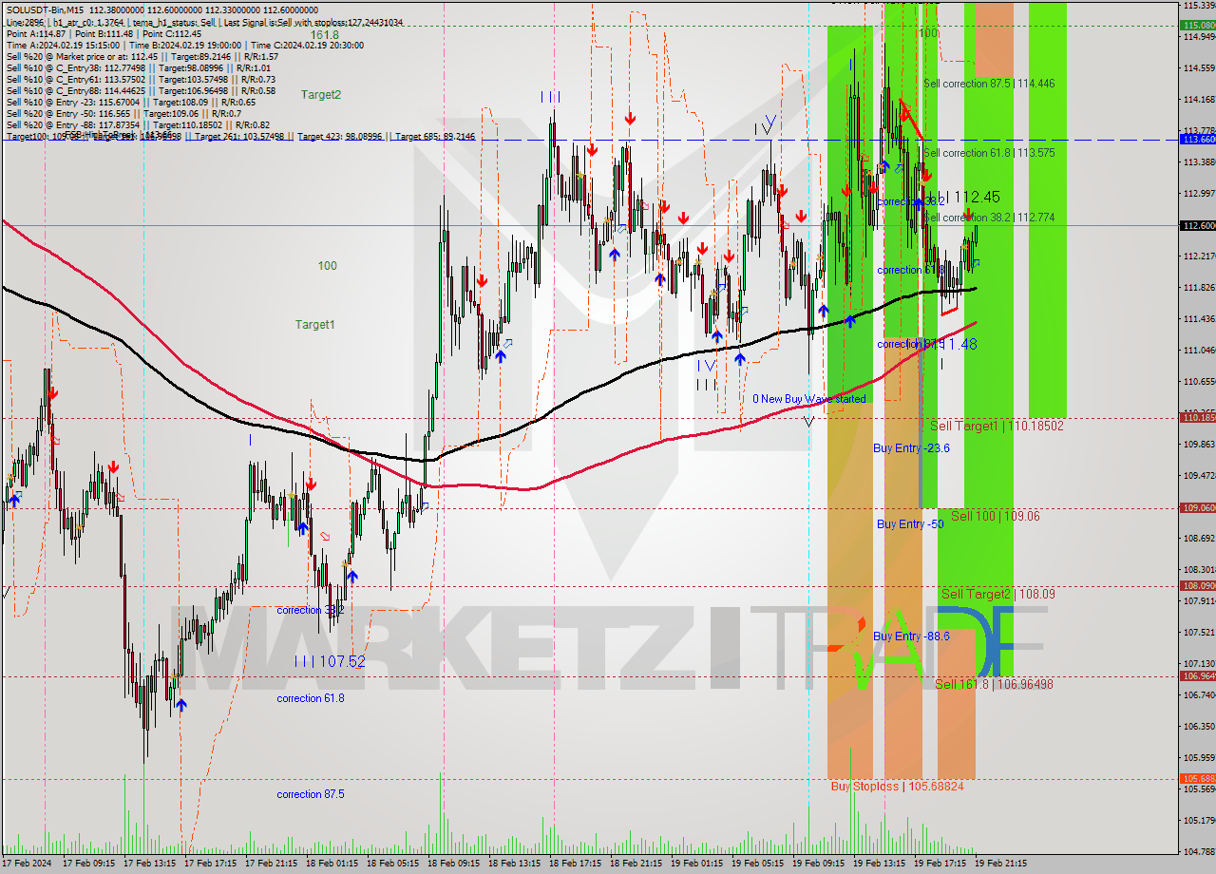This screenshot has width=1216, height=874.
Task: Select the 'Sell Target2 | 108.09' label
Action: coord(998,594)
